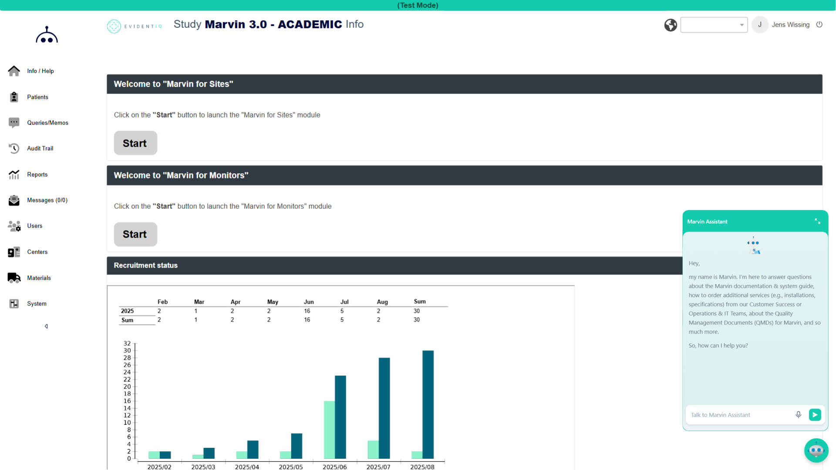Start the Marvin for Sites module
Viewport: 836px width, 470px height.
135,143
